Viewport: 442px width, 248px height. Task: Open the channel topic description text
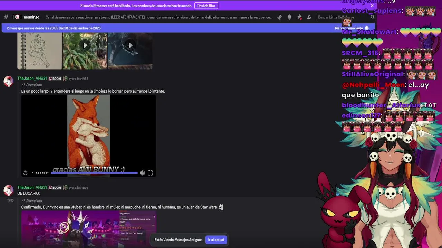pos(159,17)
